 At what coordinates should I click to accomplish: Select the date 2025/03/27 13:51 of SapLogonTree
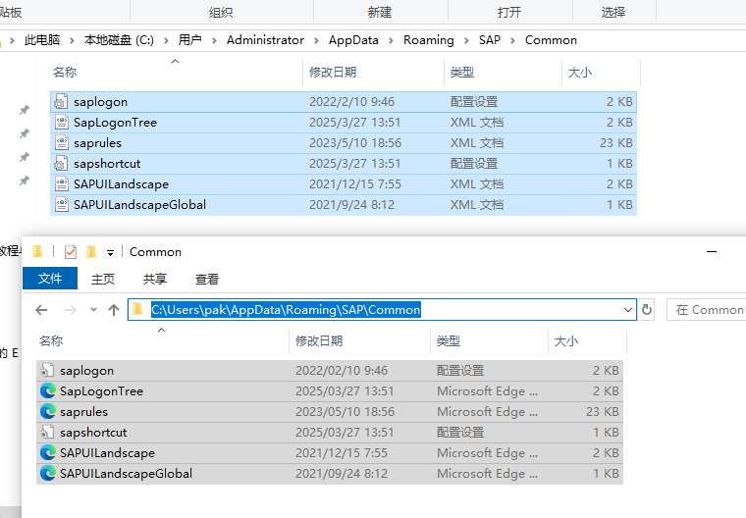pyautogui.click(x=345, y=391)
